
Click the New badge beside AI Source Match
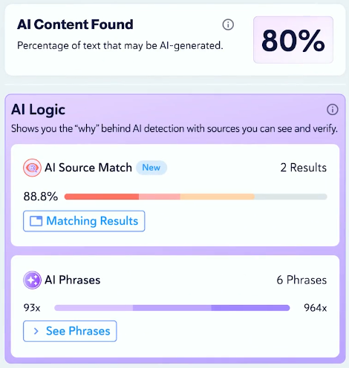point(151,168)
